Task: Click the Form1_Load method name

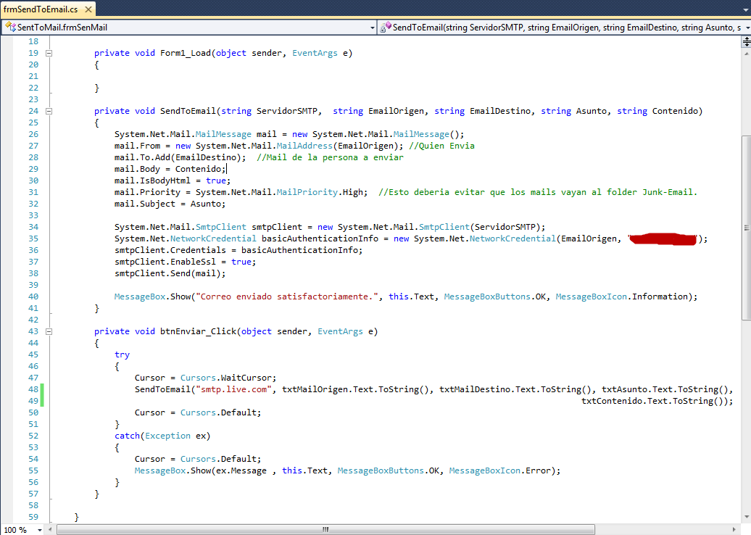Action: (x=186, y=53)
